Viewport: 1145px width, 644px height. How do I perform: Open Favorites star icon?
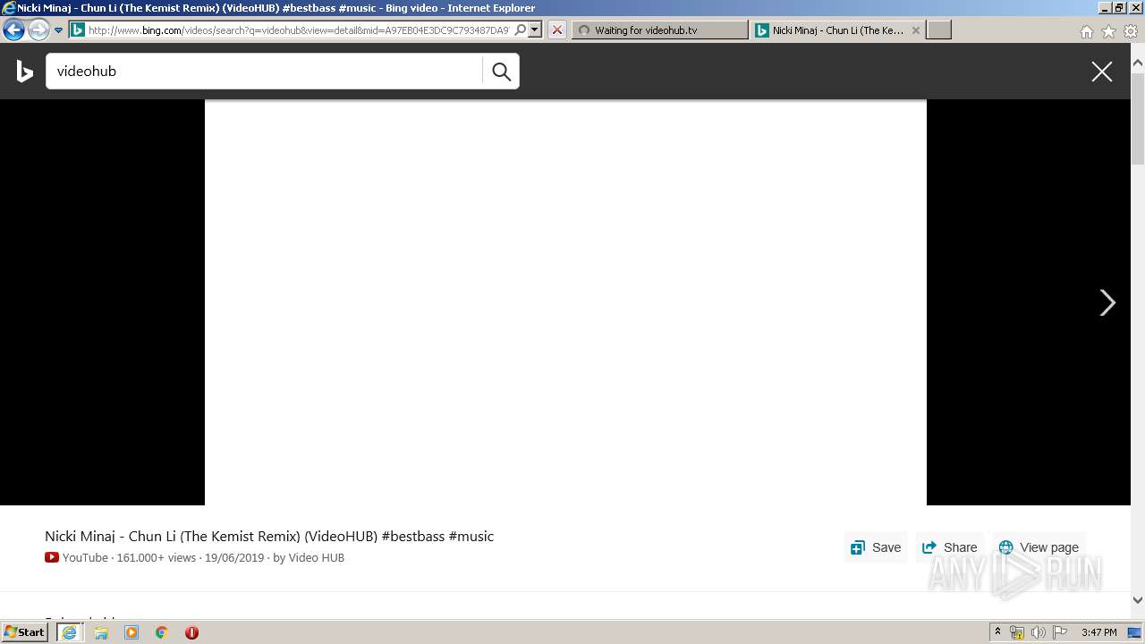tap(1108, 31)
